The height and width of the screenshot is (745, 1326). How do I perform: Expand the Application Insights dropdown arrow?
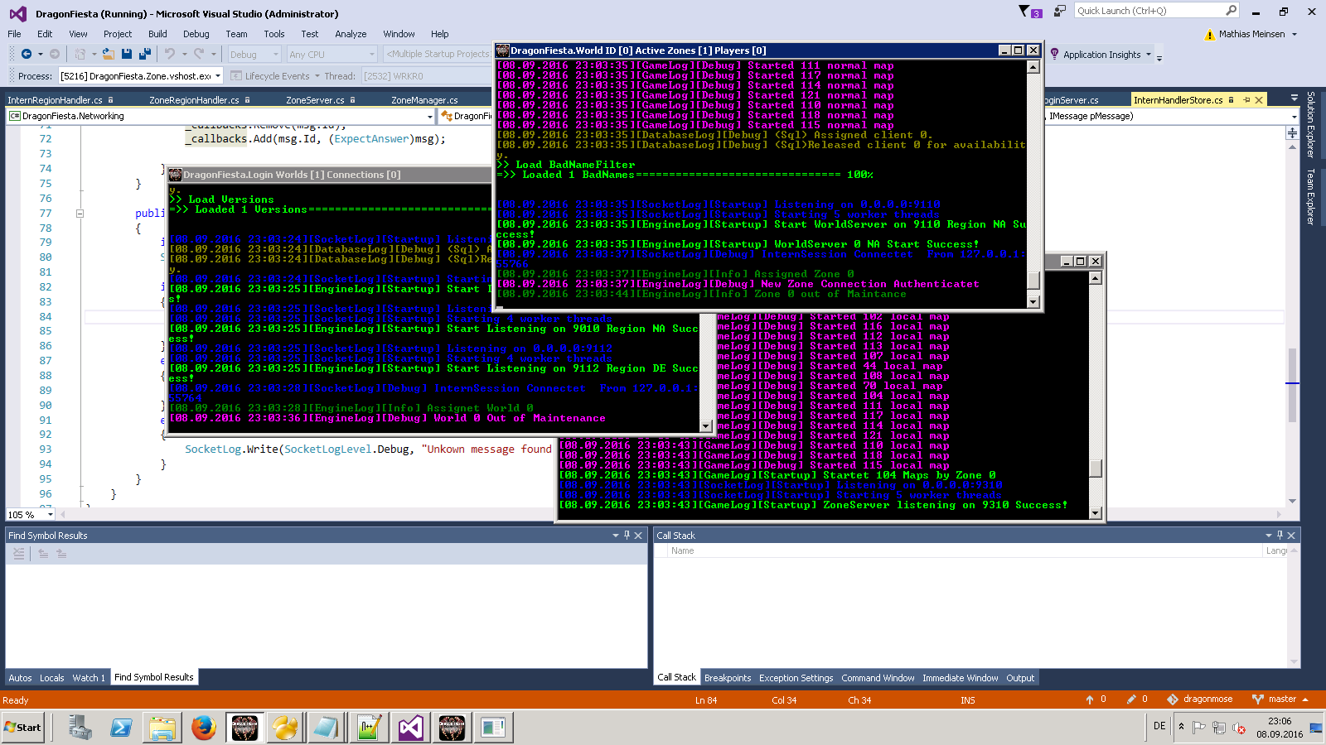click(x=1149, y=55)
